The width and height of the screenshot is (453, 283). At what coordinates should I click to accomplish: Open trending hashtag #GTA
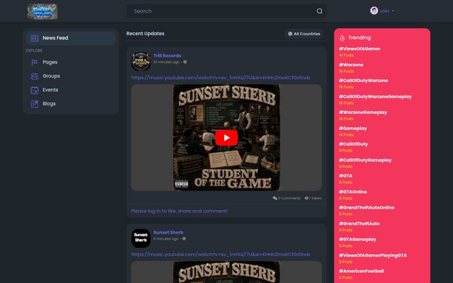coord(345,176)
